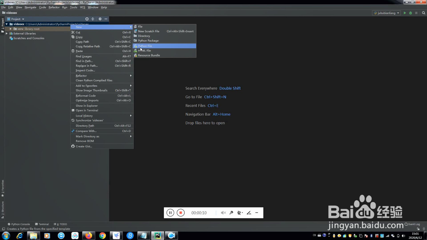This screenshot has width=427, height=240.
Task: Open Windows Start button
Action: tap(6, 235)
